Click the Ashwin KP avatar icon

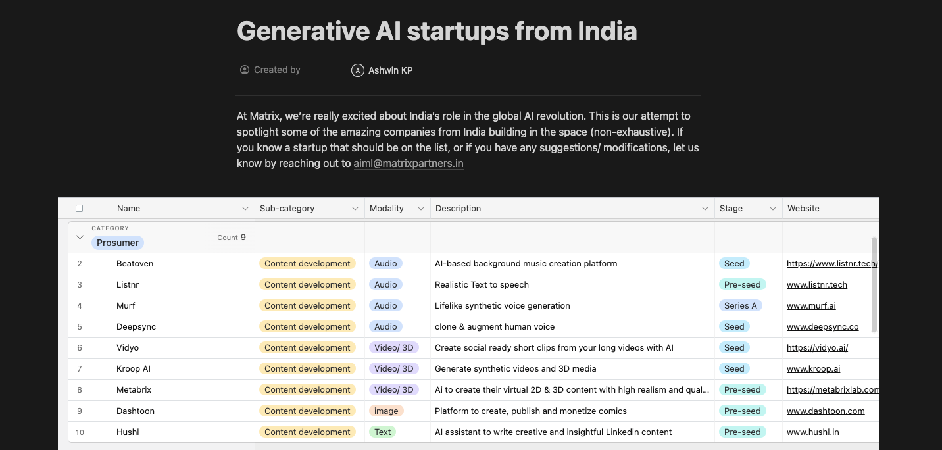pyautogui.click(x=358, y=70)
